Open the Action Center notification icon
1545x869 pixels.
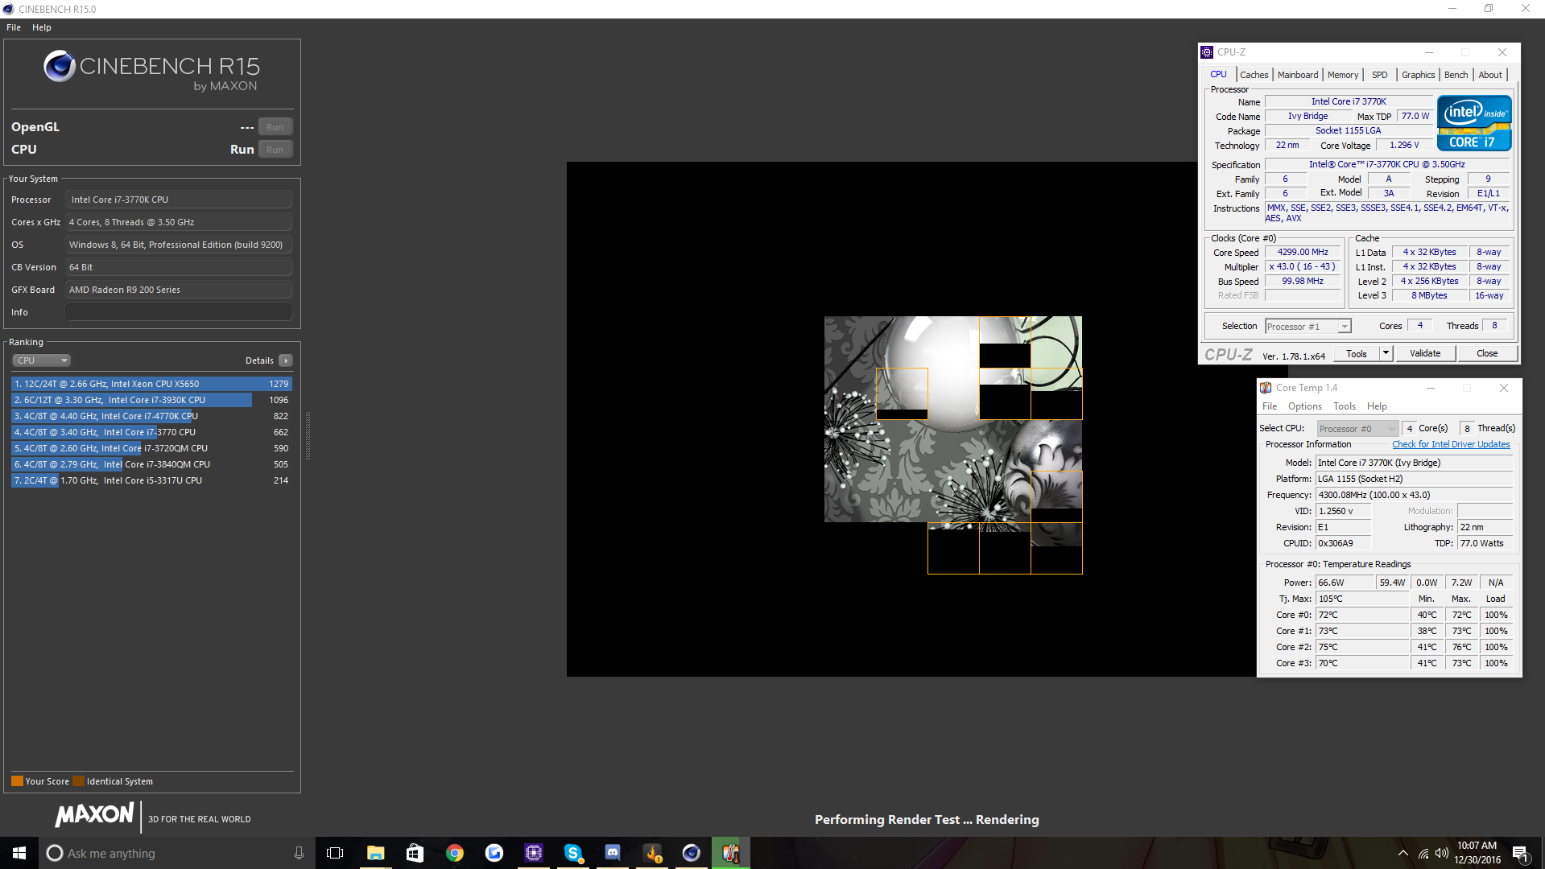tap(1521, 853)
